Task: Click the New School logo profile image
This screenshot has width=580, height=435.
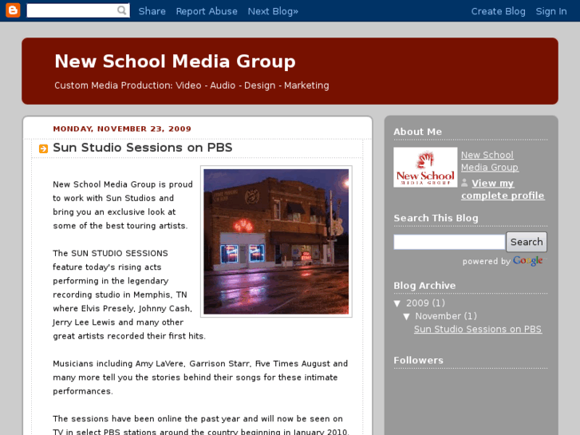Action: (425, 168)
